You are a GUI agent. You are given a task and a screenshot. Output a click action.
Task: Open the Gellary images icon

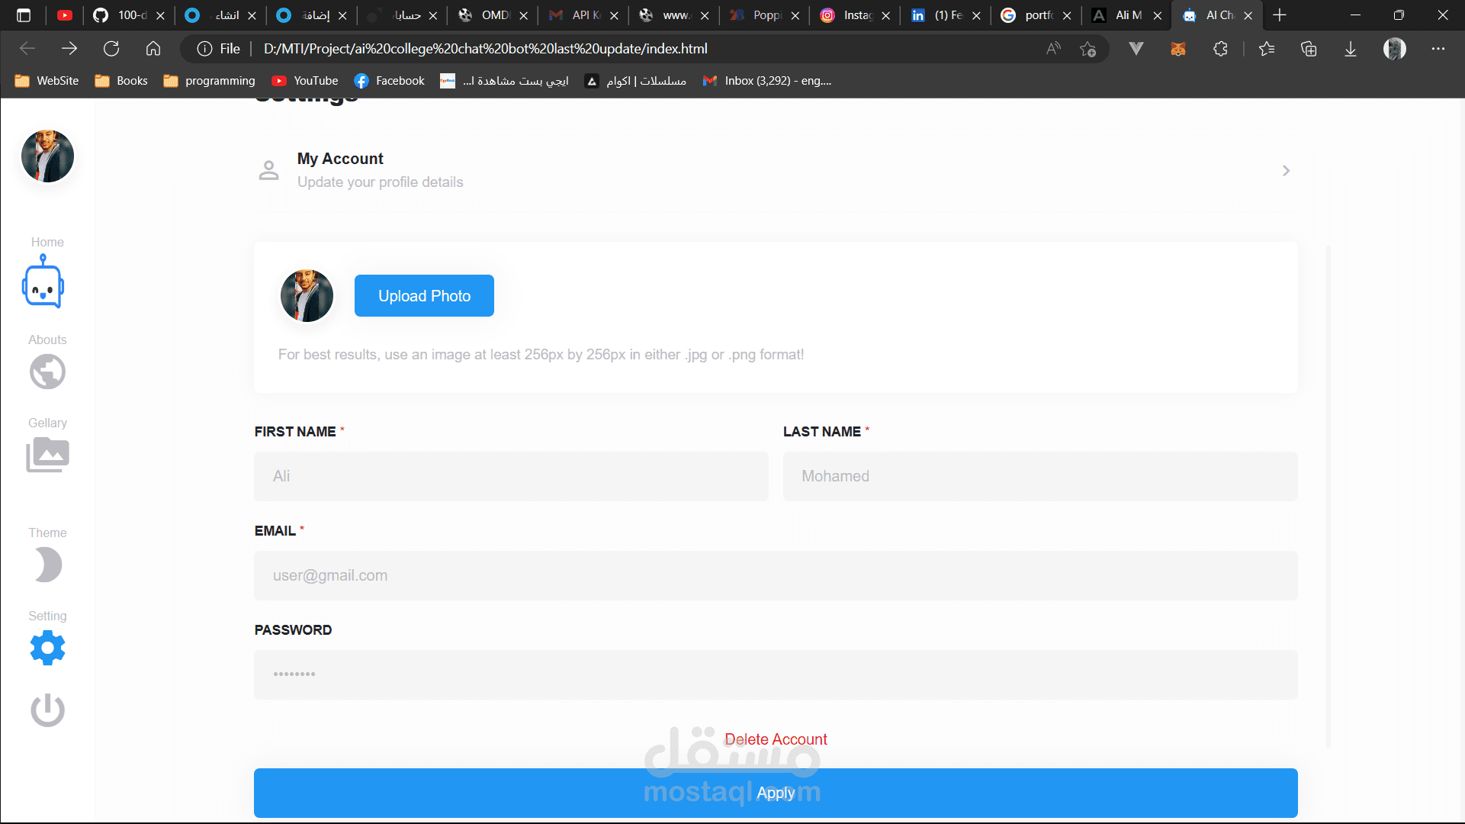coord(47,455)
